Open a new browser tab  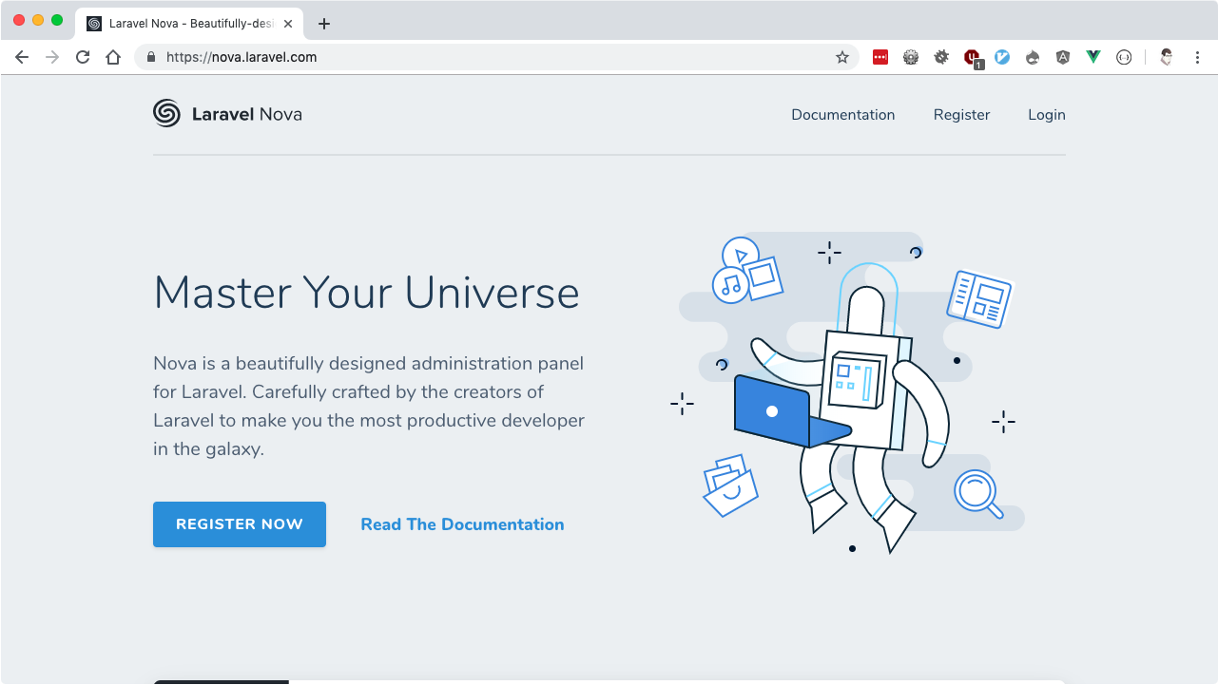tap(324, 24)
